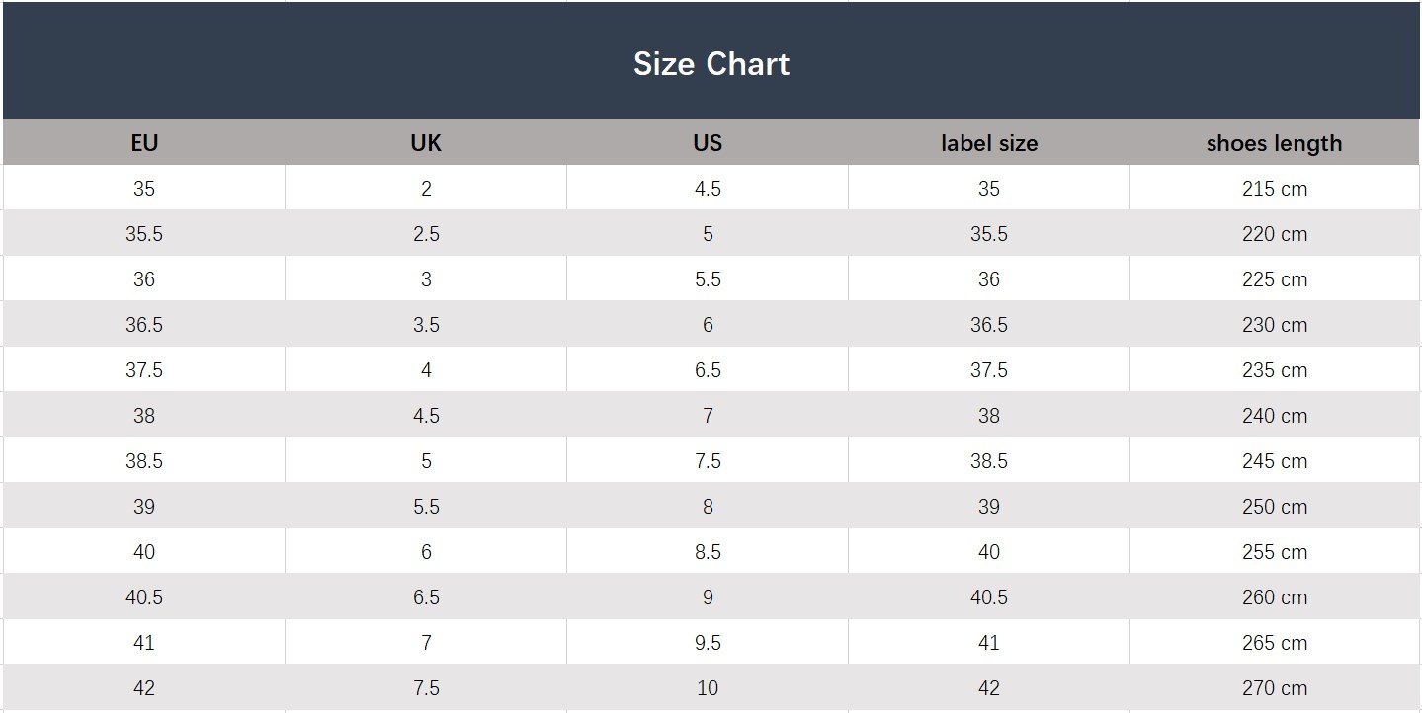Select the UK column header

click(426, 142)
